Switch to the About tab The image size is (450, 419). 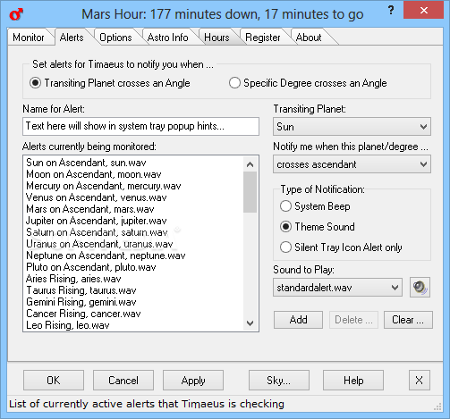309,38
